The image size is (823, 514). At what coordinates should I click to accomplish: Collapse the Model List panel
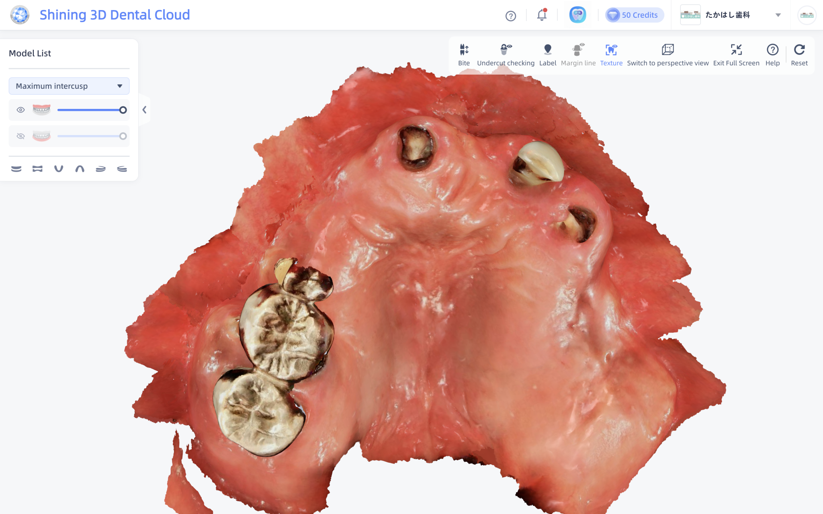(144, 110)
